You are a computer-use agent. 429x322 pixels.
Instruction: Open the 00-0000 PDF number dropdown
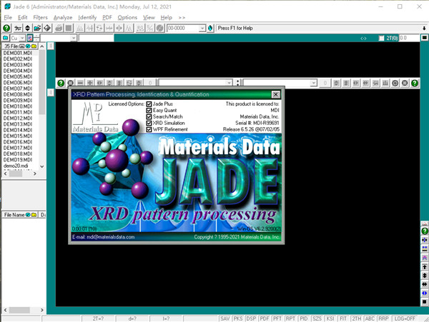(x=202, y=28)
